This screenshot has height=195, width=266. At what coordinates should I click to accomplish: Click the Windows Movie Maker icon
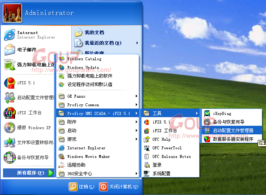[62, 156]
